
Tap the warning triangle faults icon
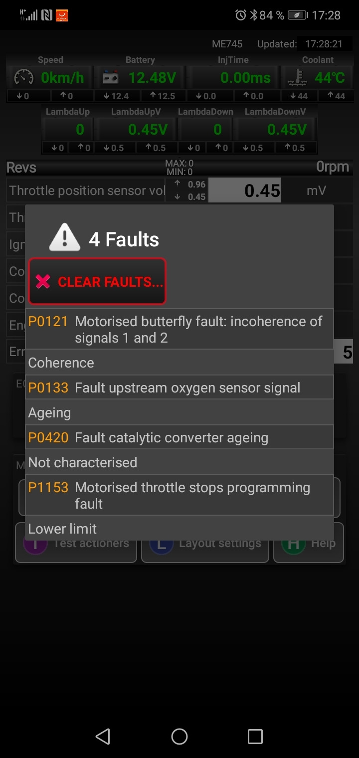64,237
